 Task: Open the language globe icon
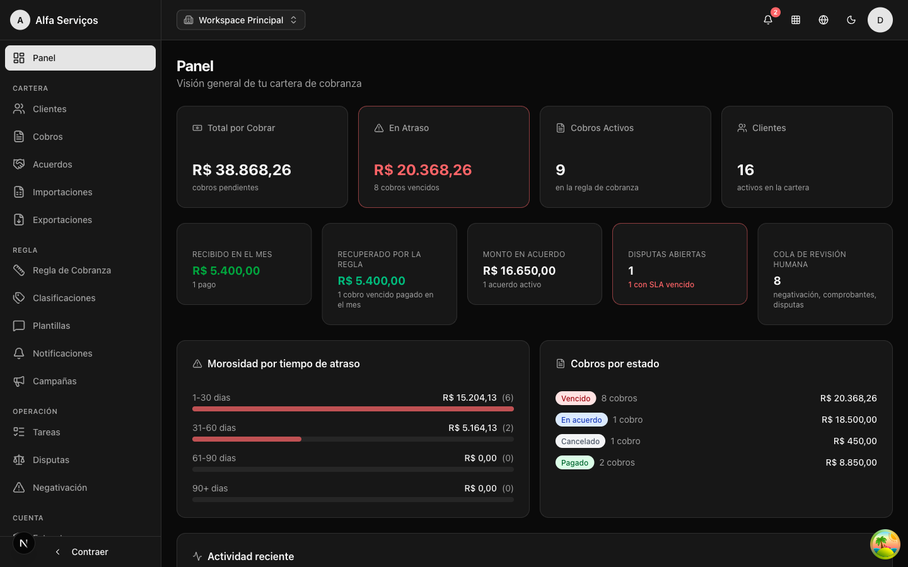click(824, 20)
